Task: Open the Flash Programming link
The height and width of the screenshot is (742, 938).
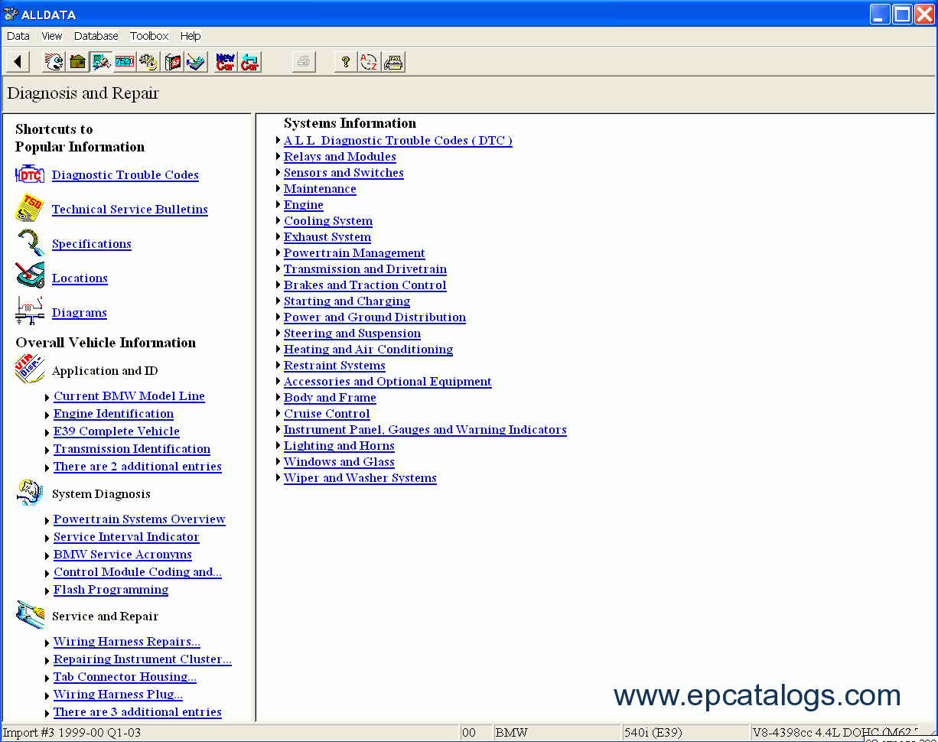Action: point(111,590)
